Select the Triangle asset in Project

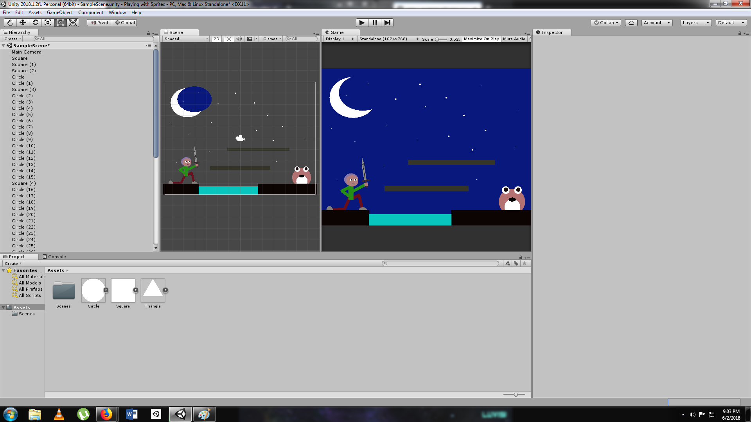point(153,291)
